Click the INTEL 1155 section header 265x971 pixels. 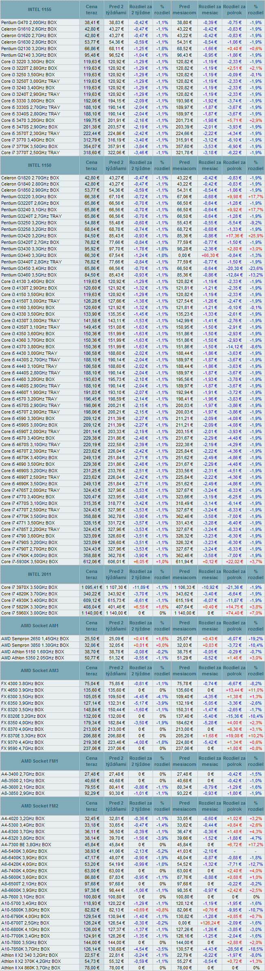click(x=40, y=9)
